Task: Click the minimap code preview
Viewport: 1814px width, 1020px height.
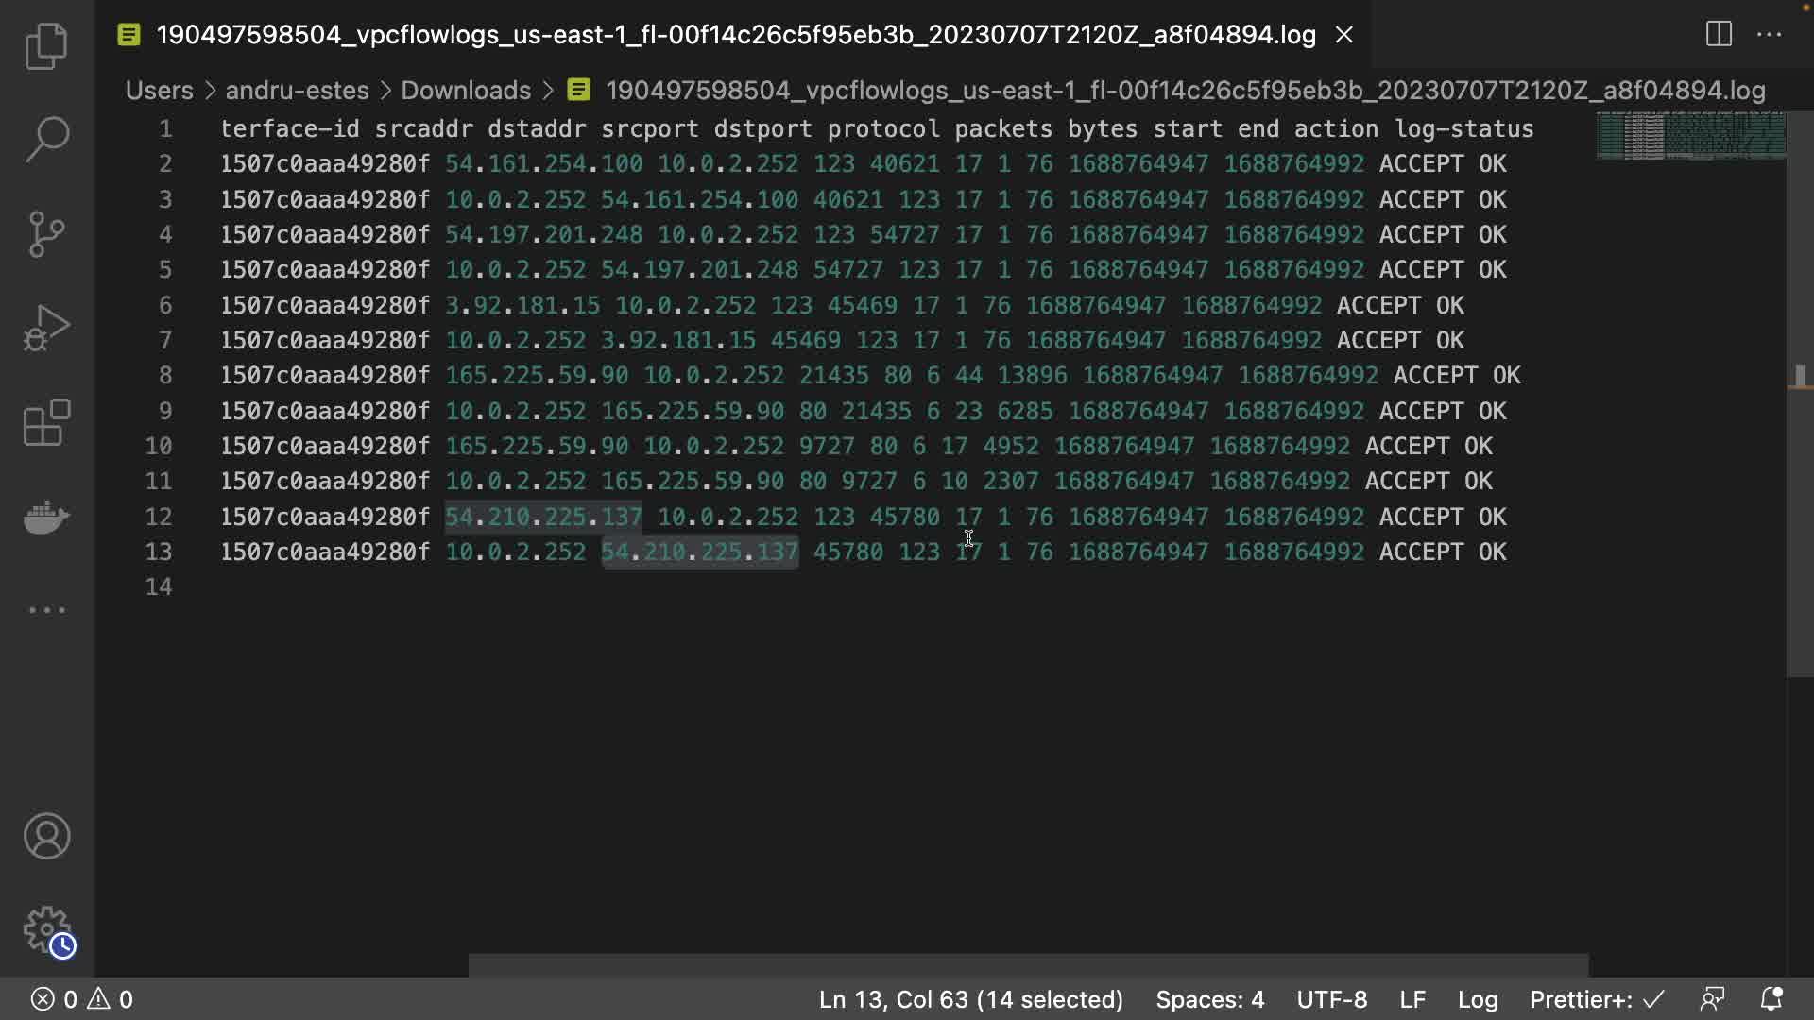Action: [x=1690, y=136]
